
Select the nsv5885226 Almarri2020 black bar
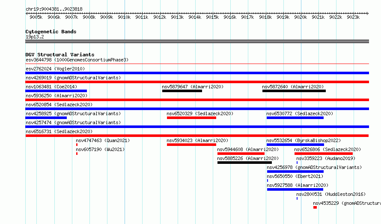pyautogui.click(x=244, y=163)
